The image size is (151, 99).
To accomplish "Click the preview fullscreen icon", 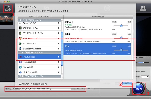I will tap(149, 57).
